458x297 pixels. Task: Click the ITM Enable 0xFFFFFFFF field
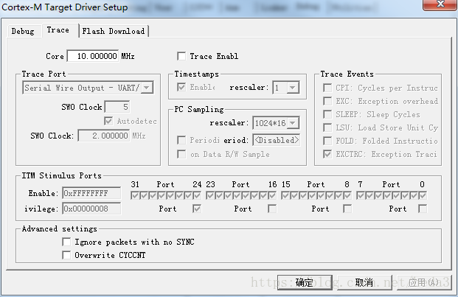[91, 193]
